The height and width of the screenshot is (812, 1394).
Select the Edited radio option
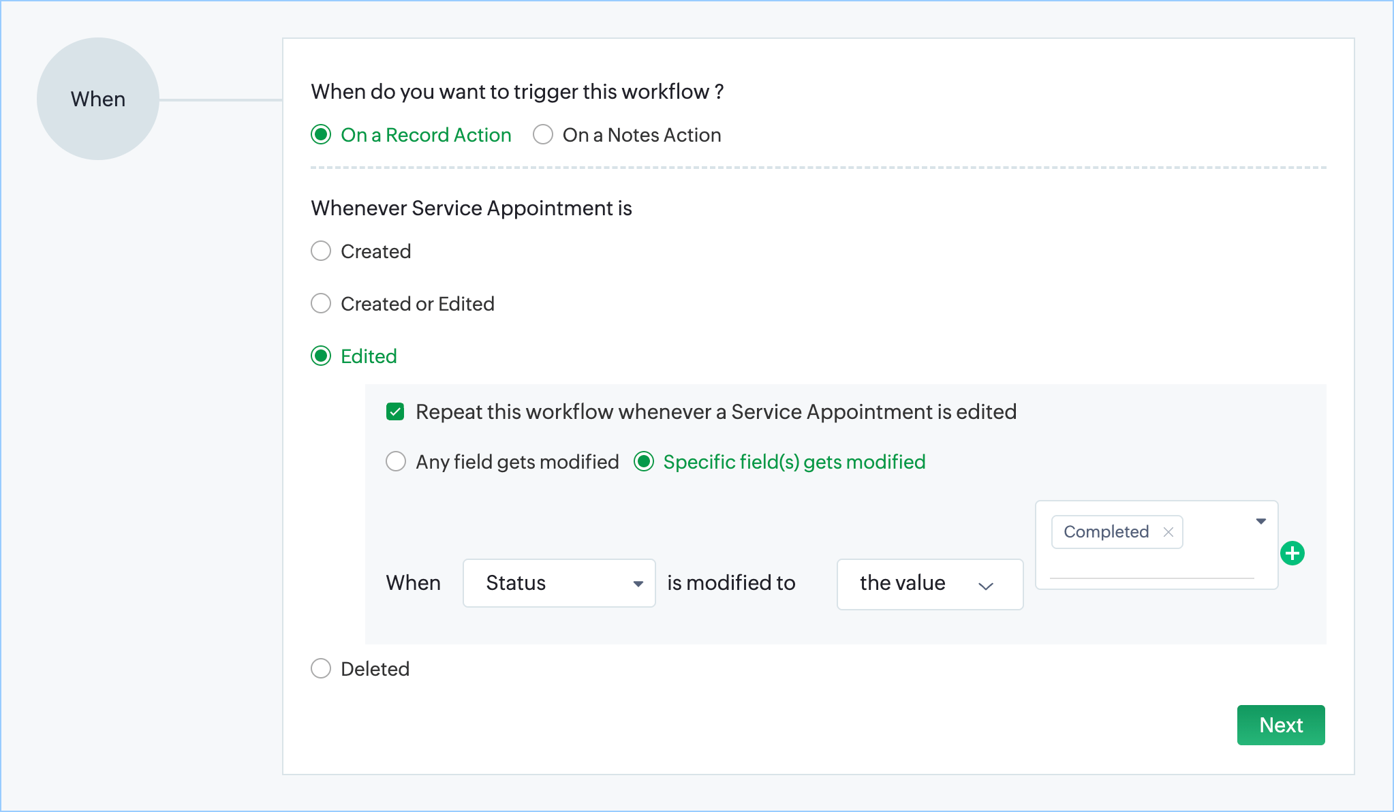321,356
